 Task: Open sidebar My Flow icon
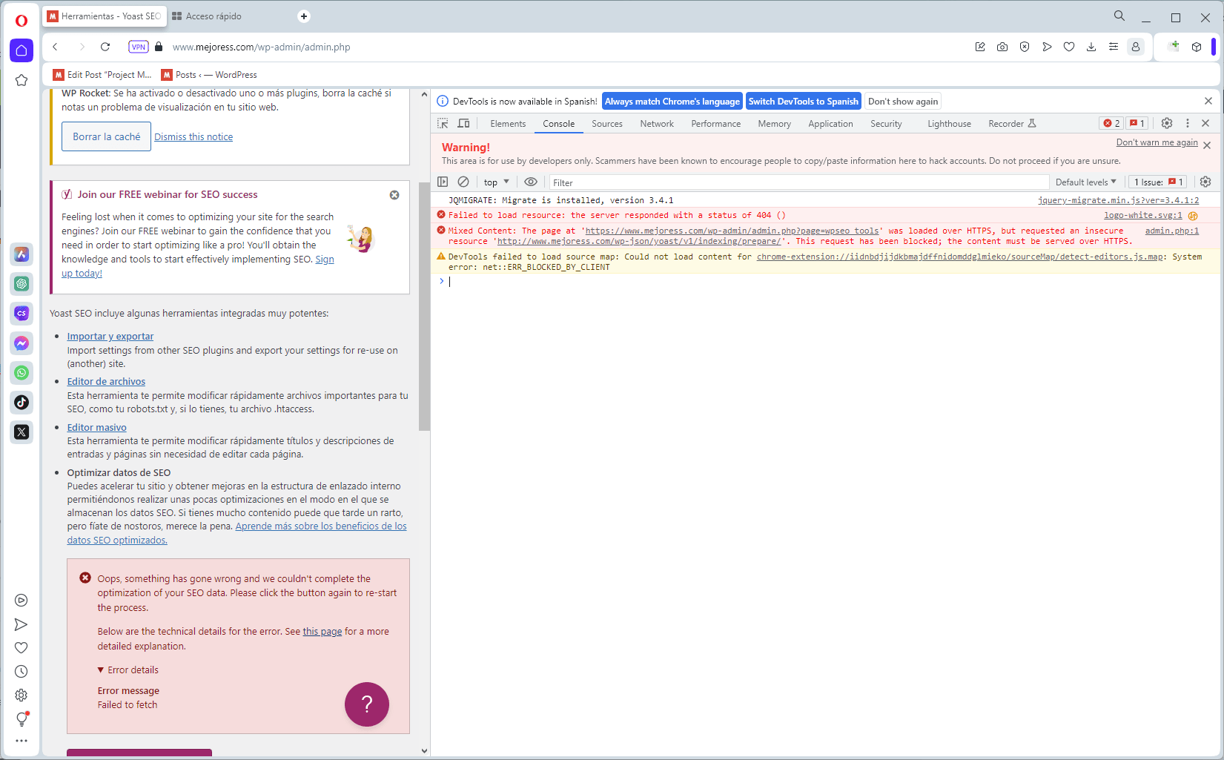click(x=21, y=624)
